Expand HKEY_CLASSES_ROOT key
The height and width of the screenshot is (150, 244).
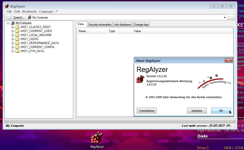click(13, 27)
